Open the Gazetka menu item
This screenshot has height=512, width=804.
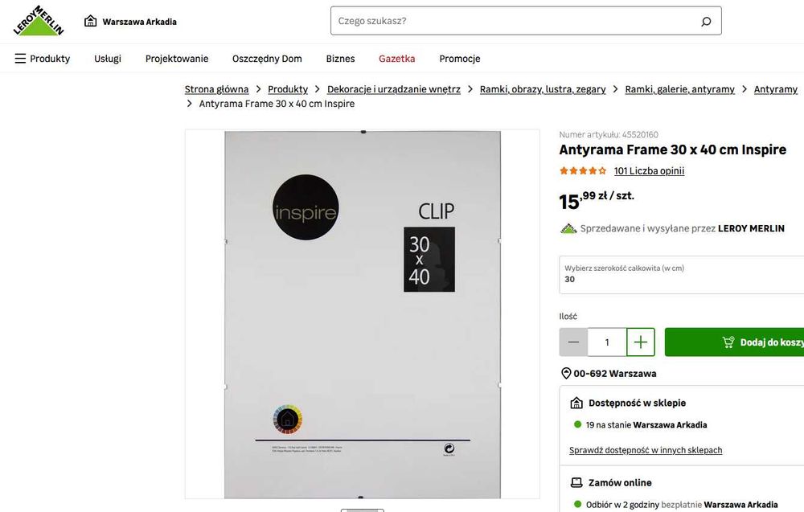(397, 59)
